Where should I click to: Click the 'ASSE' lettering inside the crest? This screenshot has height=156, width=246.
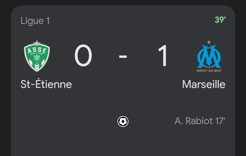coord(37,50)
